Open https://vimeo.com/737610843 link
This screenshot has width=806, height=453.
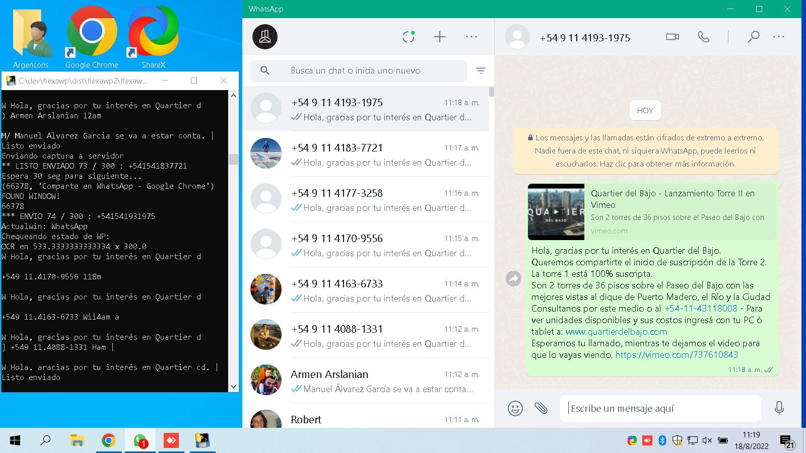pos(677,355)
